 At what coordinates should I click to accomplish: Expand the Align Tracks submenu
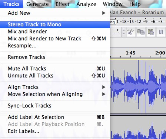click(55, 87)
